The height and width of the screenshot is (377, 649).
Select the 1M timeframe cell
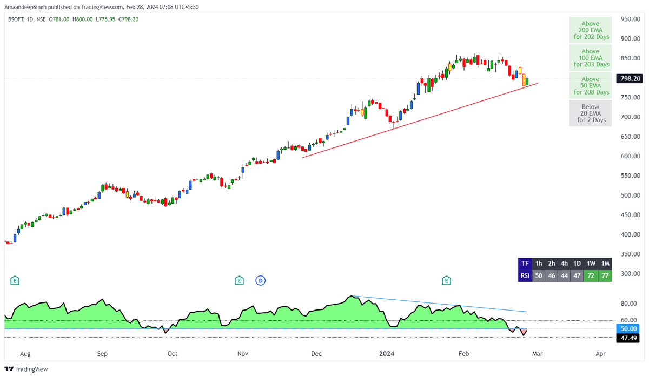pos(606,264)
